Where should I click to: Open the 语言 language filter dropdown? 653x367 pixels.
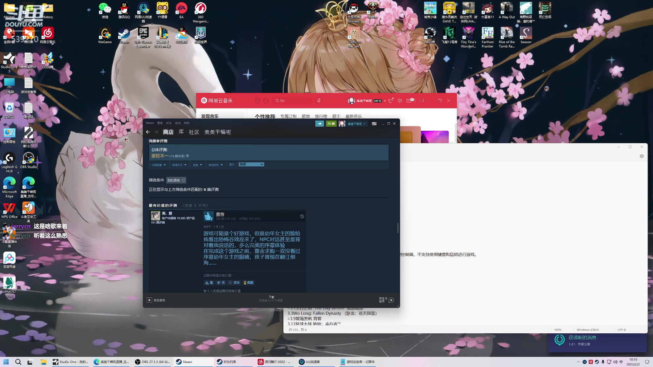pyautogui.click(x=198, y=165)
